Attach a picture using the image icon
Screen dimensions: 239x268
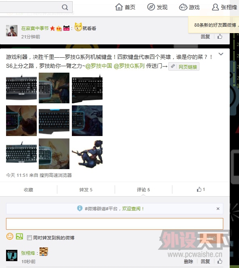tap(19, 237)
